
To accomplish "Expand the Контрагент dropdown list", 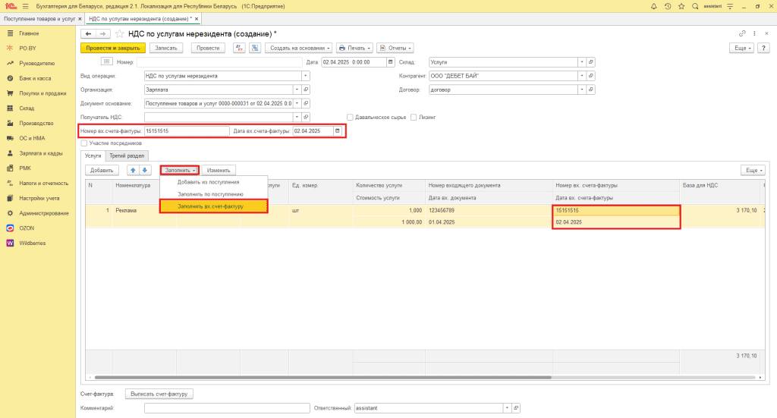I will pyautogui.click(x=581, y=76).
